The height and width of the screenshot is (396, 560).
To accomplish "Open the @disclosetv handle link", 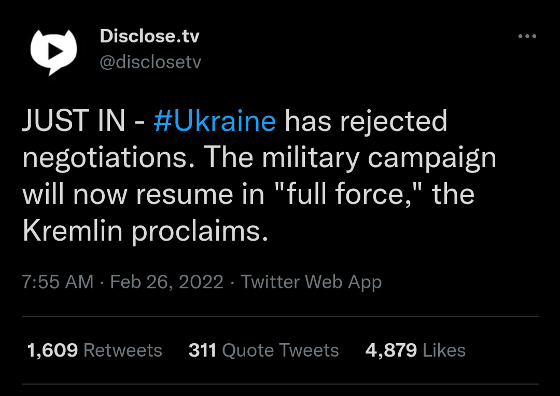I will click(150, 62).
